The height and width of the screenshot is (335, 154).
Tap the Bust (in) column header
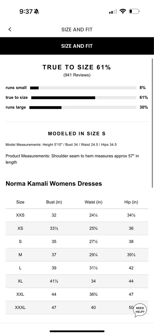[x=54, y=202]
